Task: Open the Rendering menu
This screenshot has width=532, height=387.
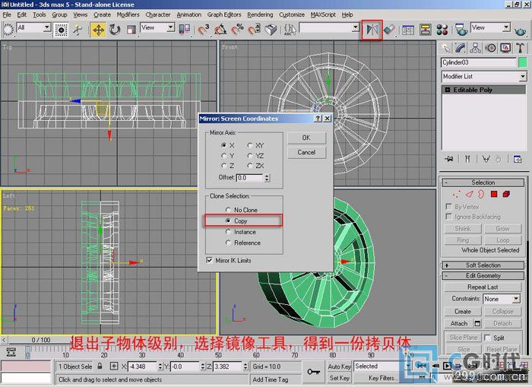Action: (x=260, y=14)
